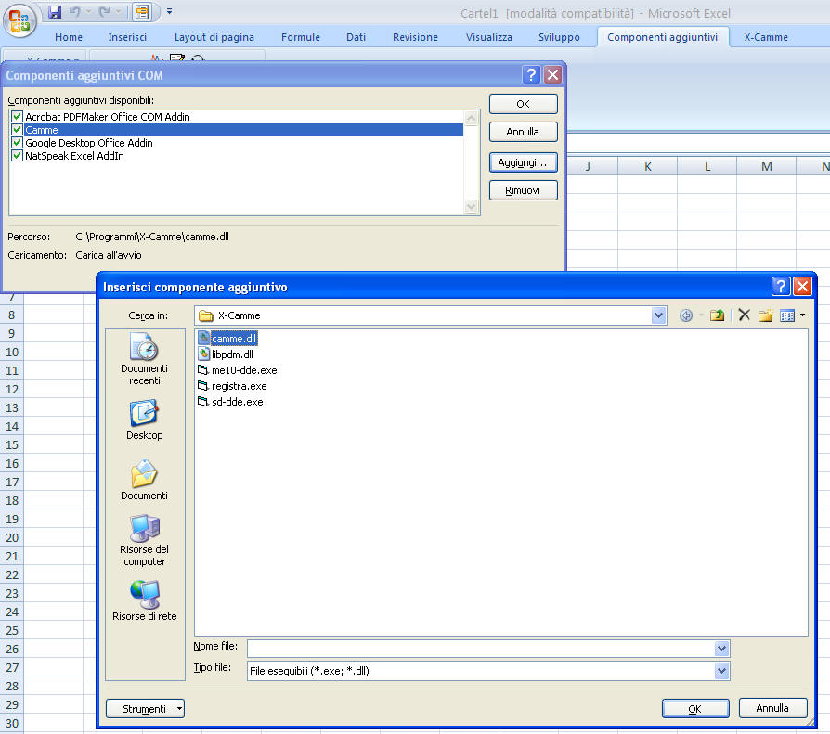Click Annulla in the file dialog

[772, 708]
